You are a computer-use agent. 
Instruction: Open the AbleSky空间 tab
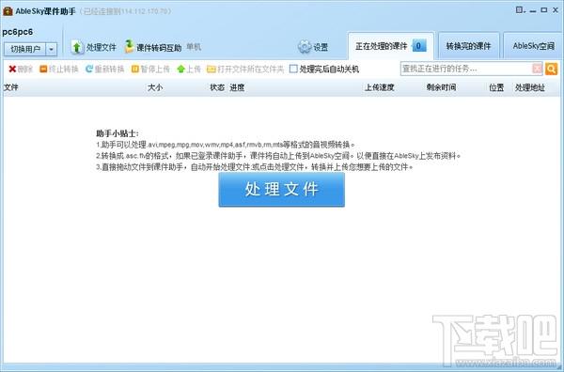click(533, 46)
